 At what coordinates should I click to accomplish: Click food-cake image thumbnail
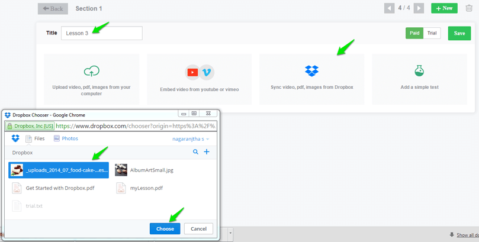pyautogui.click(x=17, y=170)
